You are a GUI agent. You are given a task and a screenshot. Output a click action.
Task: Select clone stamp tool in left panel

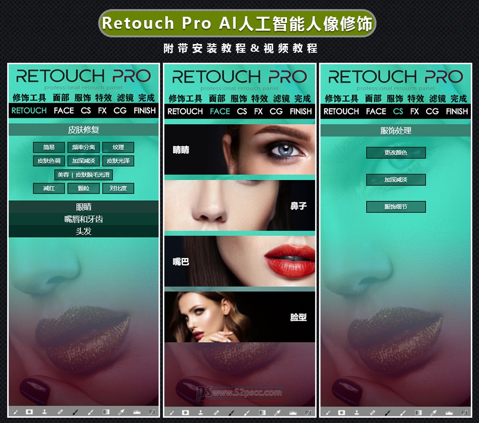coord(45,412)
